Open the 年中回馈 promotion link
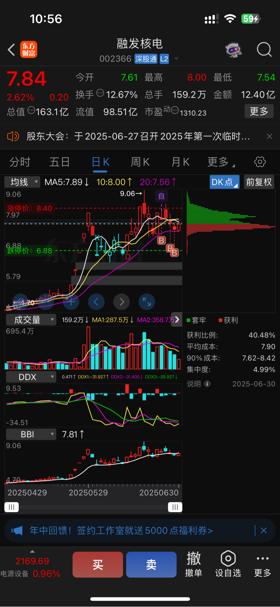This screenshot has height=607, width=280. coord(121,530)
